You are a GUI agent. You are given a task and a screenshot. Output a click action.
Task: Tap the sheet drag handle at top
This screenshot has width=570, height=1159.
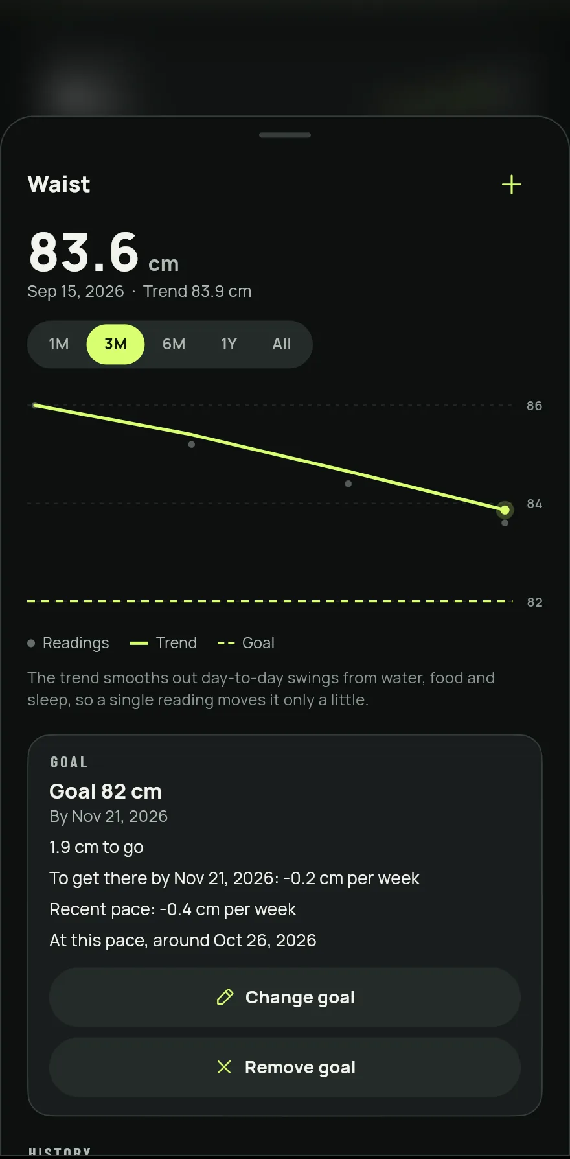click(285, 135)
